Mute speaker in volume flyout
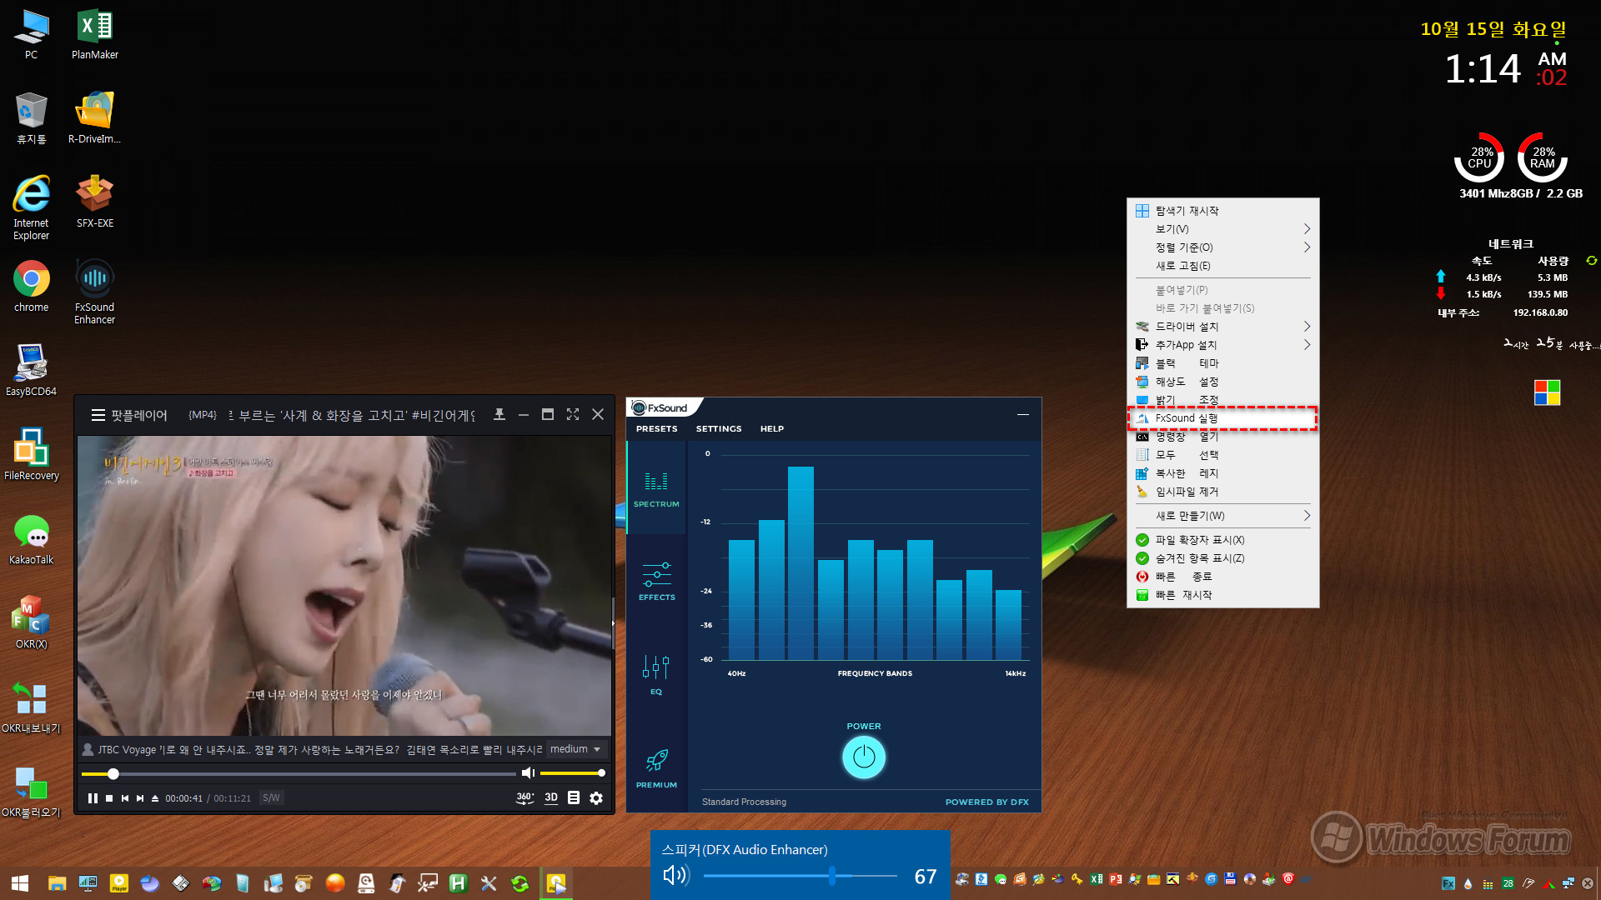The image size is (1601, 900). pos(675,875)
